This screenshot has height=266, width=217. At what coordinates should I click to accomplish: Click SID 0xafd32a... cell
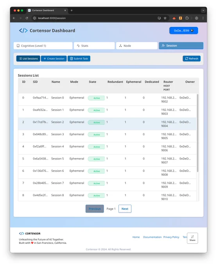[x=40, y=110]
